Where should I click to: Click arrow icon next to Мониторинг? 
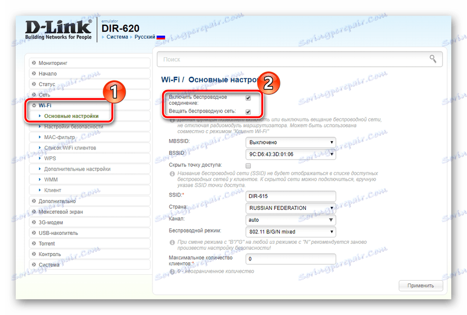(34, 63)
